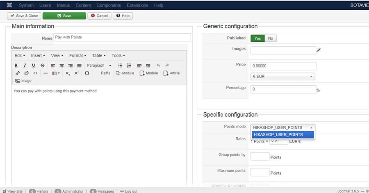369x193 pixels.
Task: Open the EUR currency dropdown
Action: pyautogui.click(x=282, y=77)
